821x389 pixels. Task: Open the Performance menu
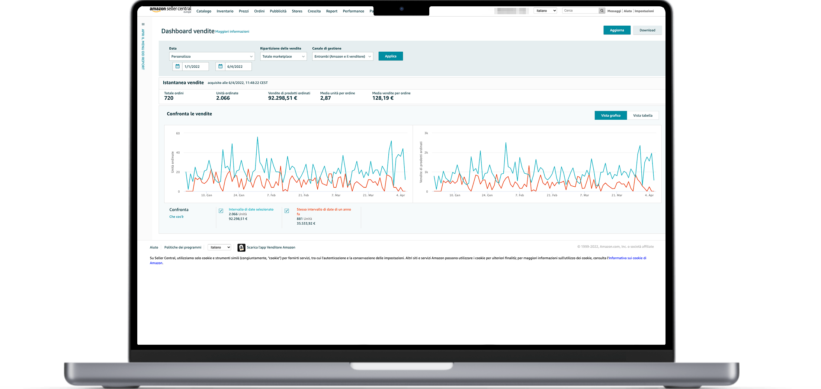[353, 11]
